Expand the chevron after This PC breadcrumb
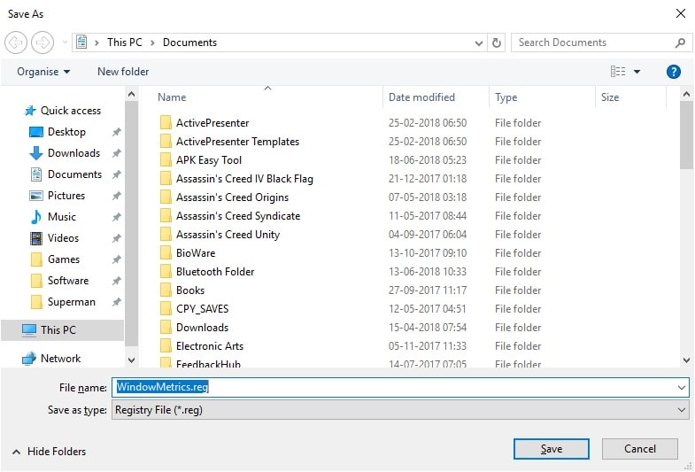 click(152, 43)
